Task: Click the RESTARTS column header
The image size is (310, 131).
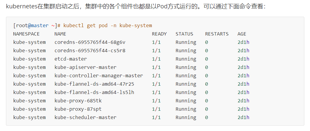Action: 217,34
